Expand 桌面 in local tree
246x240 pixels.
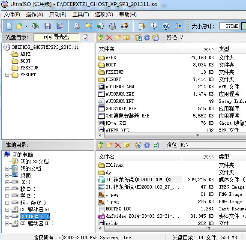(7, 175)
